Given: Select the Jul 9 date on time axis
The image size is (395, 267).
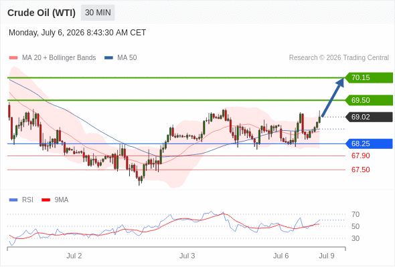Looking at the screenshot, I should click(x=327, y=256).
